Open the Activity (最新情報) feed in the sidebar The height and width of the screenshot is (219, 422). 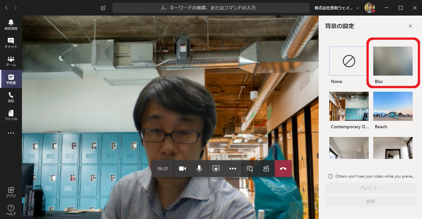[11, 25]
